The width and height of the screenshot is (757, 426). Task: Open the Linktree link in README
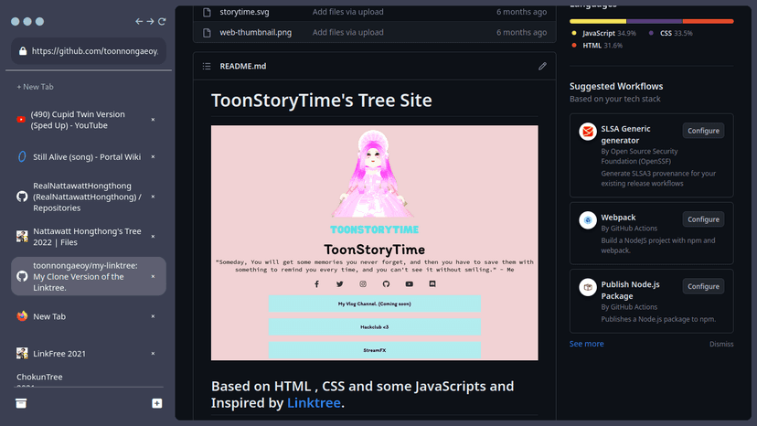315,402
